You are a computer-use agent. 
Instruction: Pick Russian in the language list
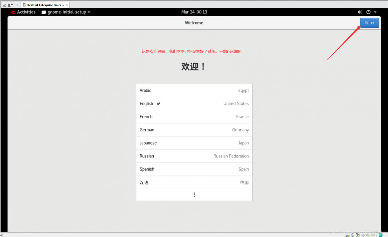194,156
